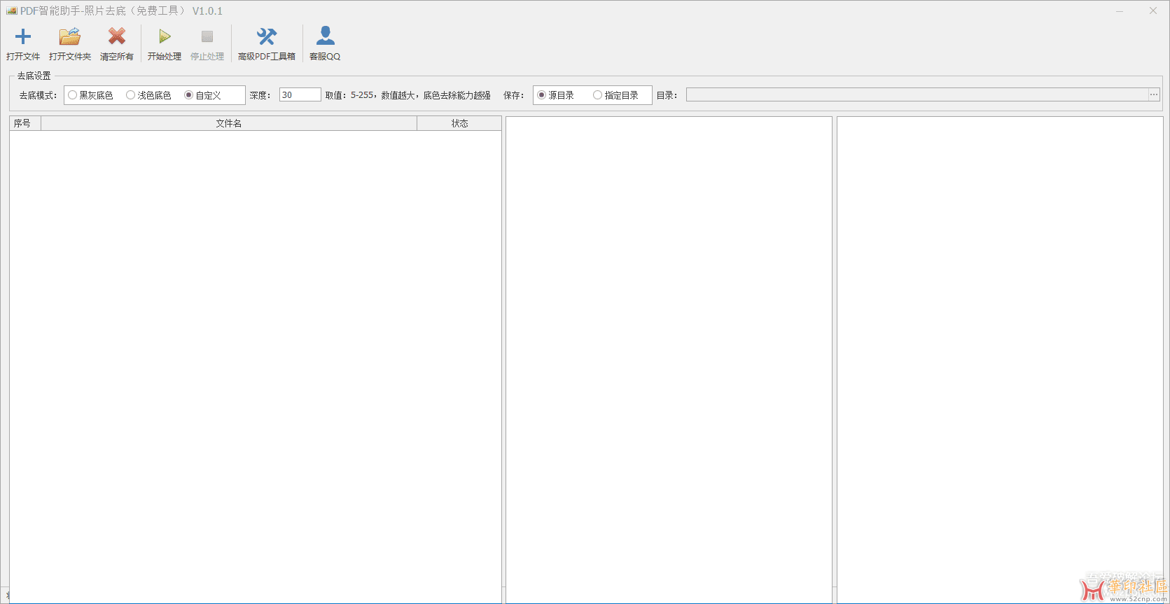Contact customer service via 客服QQ icon

tap(325, 37)
